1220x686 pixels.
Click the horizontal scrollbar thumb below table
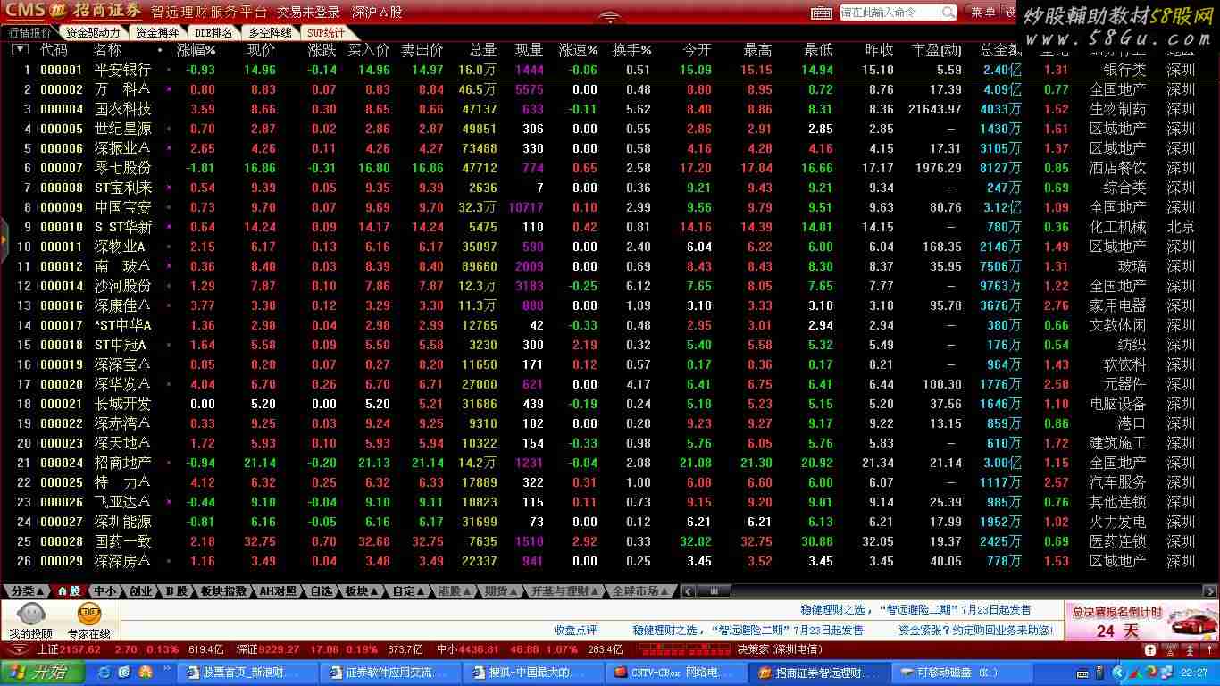click(714, 591)
